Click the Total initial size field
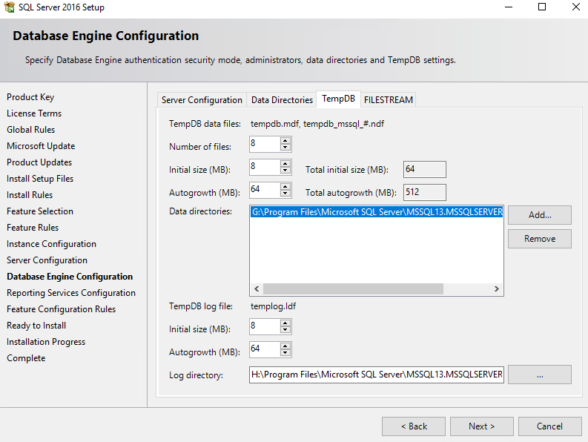Screen dimensions: 588x442 [424, 169]
